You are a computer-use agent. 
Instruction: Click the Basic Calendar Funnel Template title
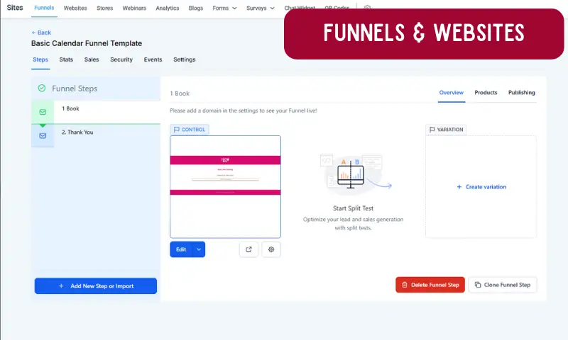87,43
